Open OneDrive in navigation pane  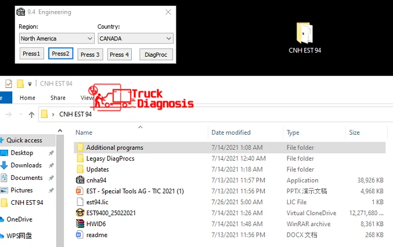coord(19,219)
